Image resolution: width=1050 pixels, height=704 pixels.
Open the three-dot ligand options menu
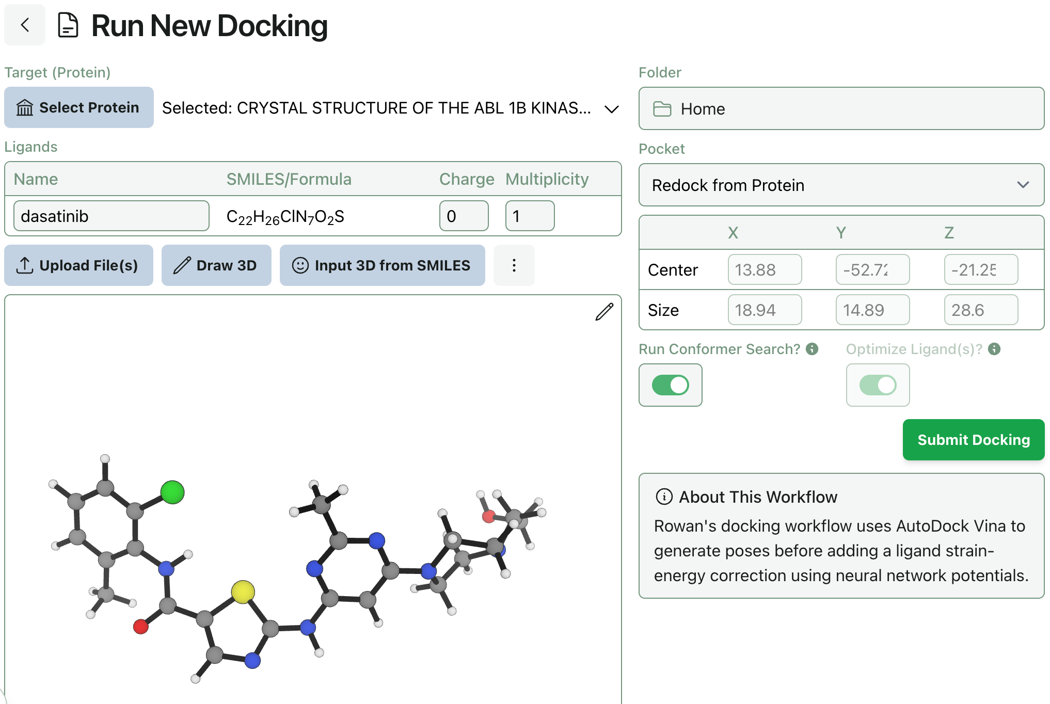point(514,265)
